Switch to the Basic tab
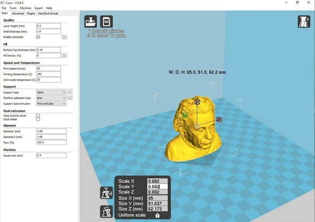Image resolution: width=315 pixels, height=222 pixels. (5, 13)
